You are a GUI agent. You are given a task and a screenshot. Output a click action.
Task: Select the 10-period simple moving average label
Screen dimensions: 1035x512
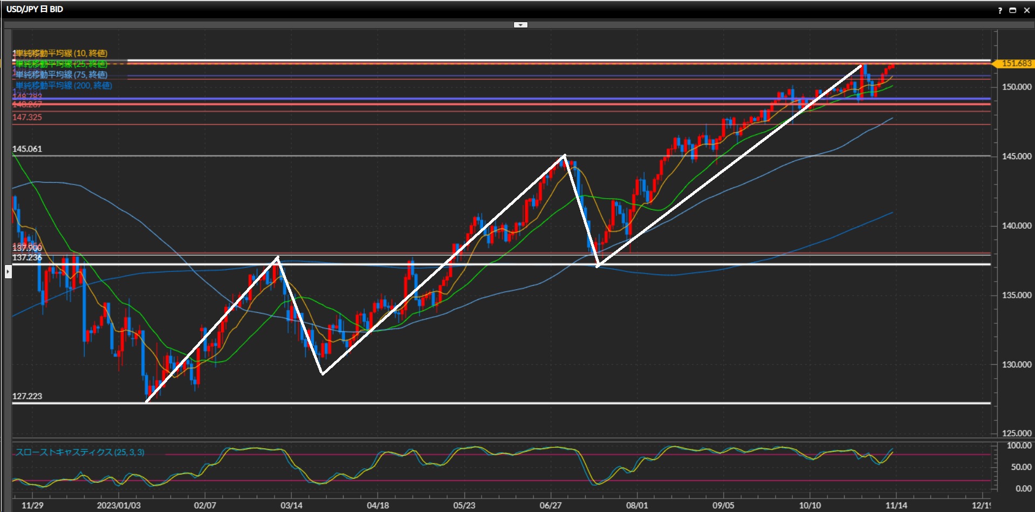click(61, 53)
